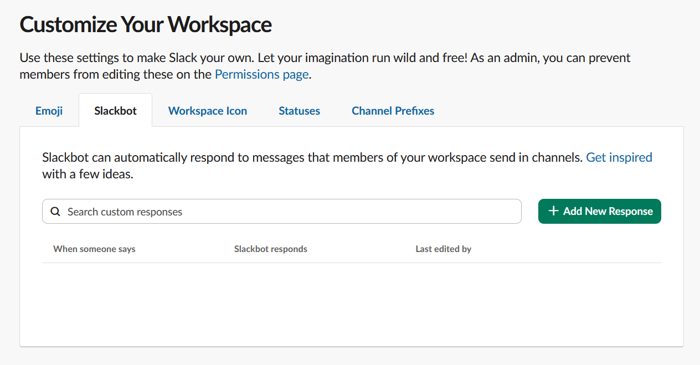Select the Slackbot tab

click(115, 111)
